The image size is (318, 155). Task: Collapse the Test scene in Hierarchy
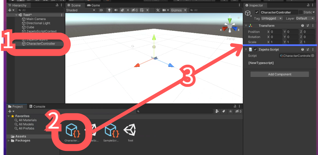(16, 15)
